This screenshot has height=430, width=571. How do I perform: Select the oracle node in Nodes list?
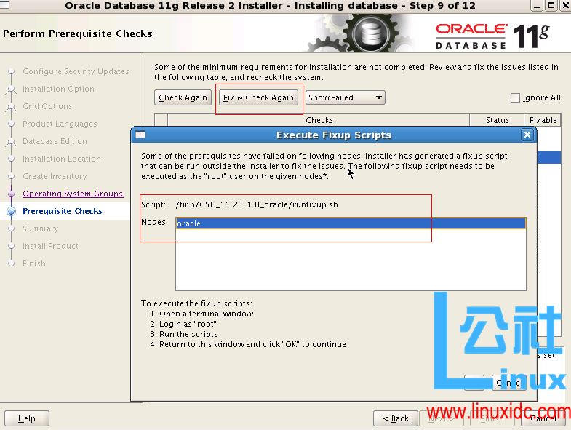351,223
